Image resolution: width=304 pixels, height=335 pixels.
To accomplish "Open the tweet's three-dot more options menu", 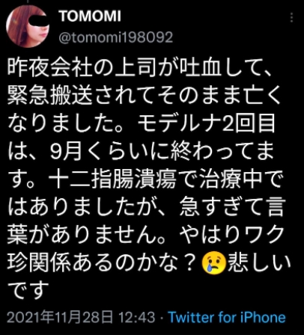I will (291, 18).
